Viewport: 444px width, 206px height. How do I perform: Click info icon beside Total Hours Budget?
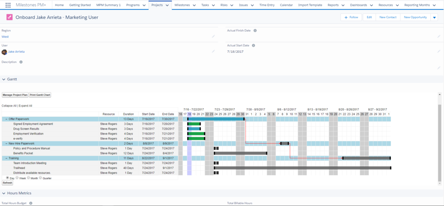[x=31, y=203]
